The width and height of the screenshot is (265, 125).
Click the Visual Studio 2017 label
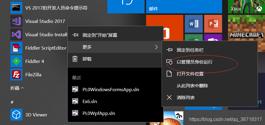(45, 21)
